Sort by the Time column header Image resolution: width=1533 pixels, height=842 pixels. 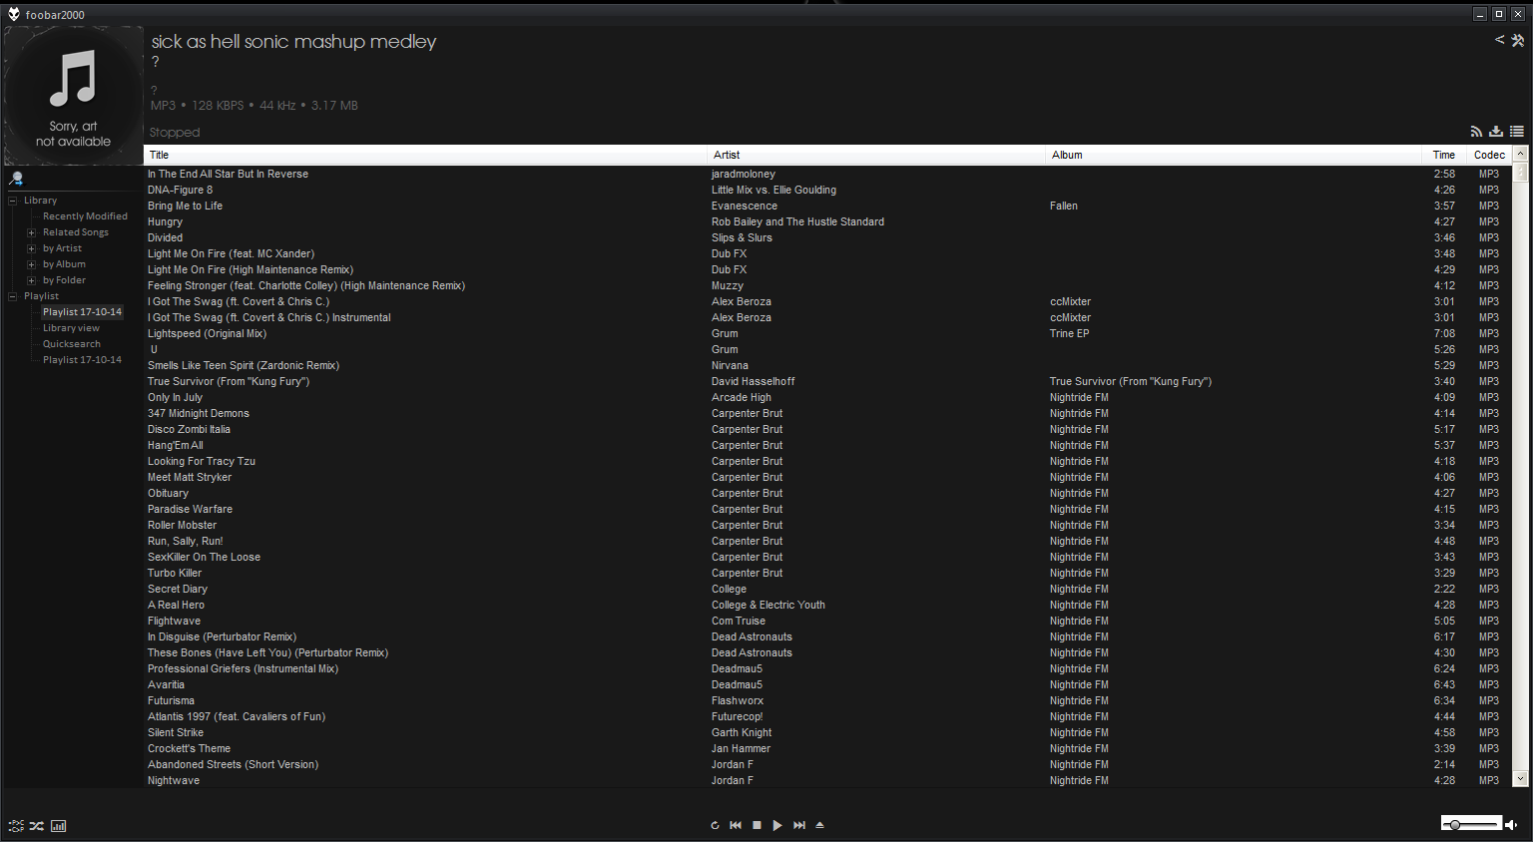point(1444,155)
